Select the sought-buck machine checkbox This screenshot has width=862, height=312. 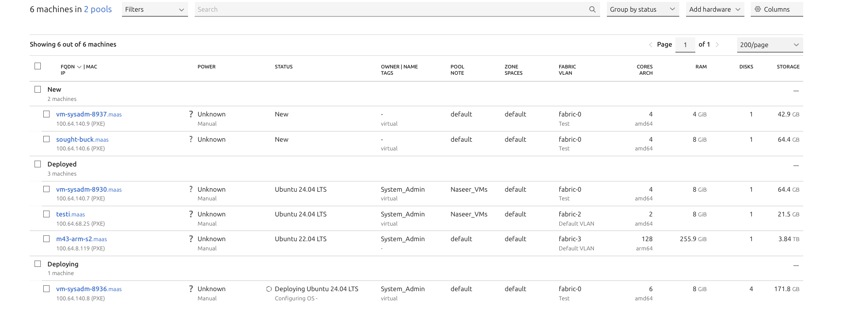tap(47, 139)
